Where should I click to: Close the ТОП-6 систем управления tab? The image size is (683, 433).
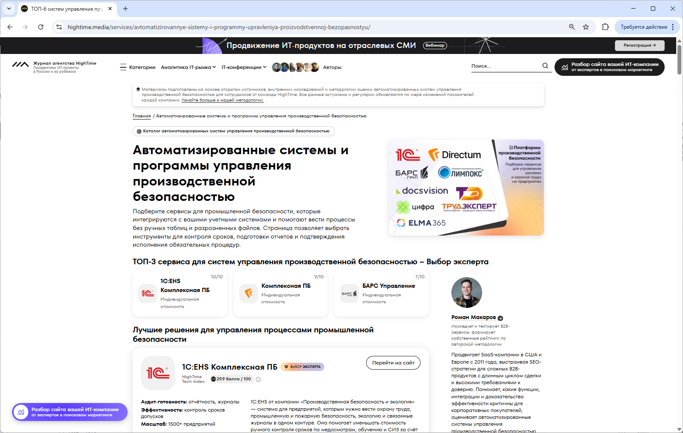(110, 9)
